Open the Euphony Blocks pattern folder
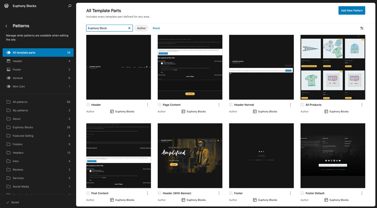This screenshot has height=208, width=377. pos(23,127)
